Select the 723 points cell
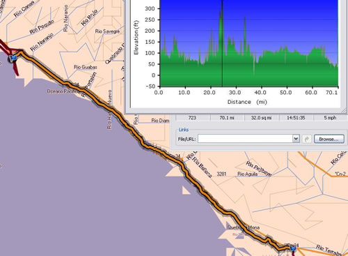Image resolution: width=348 pixels, height=256 pixels. pyautogui.click(x=192, y=118)
